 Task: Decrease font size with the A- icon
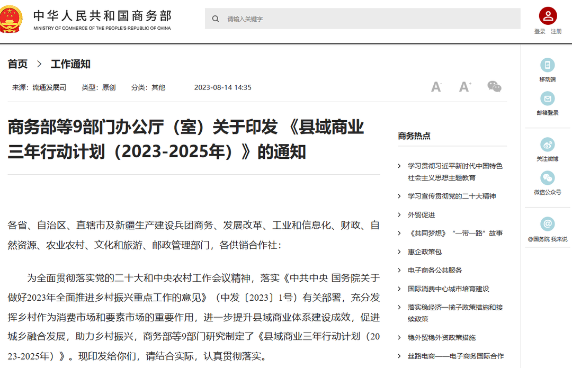[x=436, y=86]
